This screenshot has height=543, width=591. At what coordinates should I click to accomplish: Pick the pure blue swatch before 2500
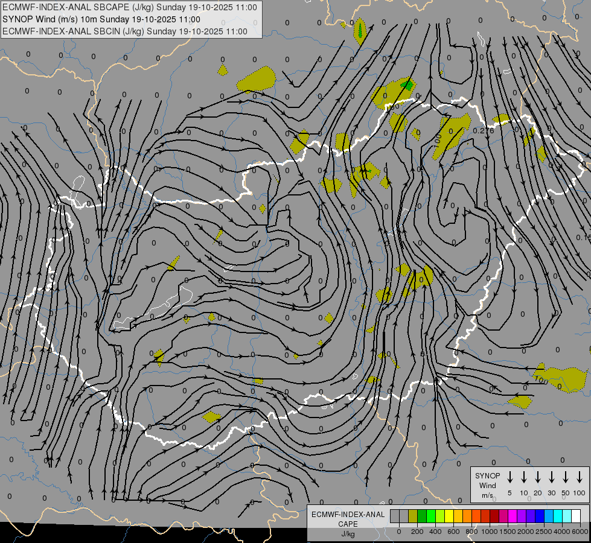coord(540,516)
